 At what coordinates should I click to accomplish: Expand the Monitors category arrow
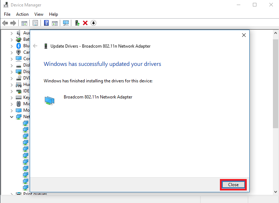[11, 111]
